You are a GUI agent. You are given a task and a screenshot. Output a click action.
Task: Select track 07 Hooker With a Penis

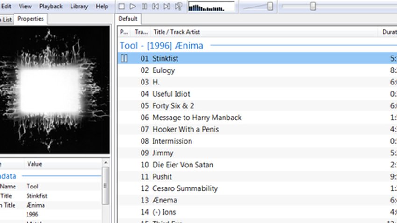click(x=257, y=129)
